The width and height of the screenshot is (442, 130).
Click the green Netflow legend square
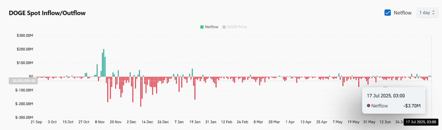202,27
